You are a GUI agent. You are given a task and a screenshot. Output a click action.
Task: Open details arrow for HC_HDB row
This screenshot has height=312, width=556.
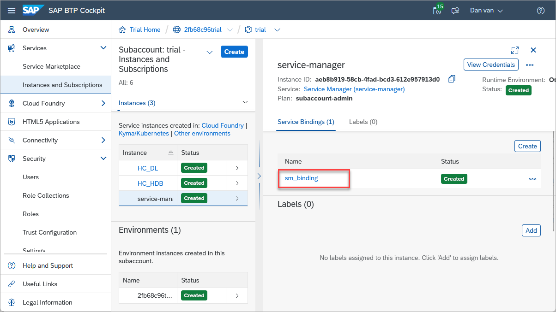(x=237, y=183)
